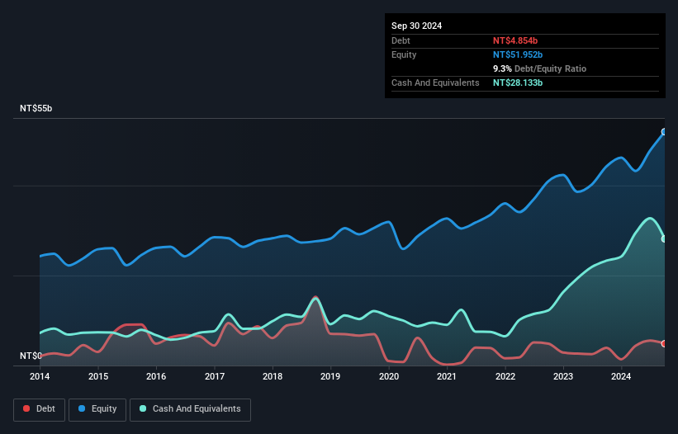Click the 2019 axis label
Viewport: 678px width, 434px height.
[330, 376]
